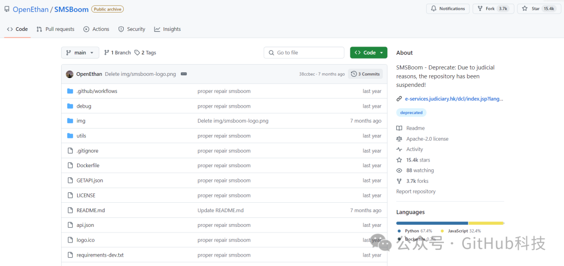This screenshot has height=266, width=564.
Task: Switch to the Code tab
Action: 17,29
